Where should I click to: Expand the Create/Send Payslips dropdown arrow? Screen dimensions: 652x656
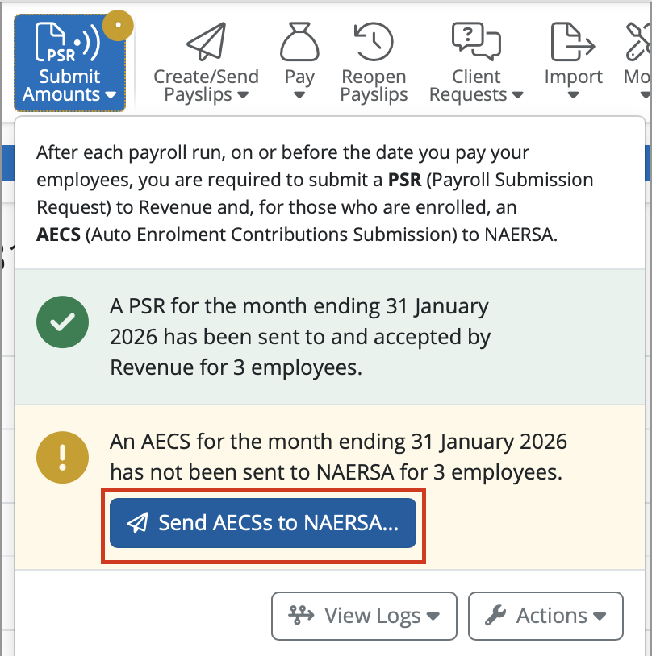pos(242,95)
